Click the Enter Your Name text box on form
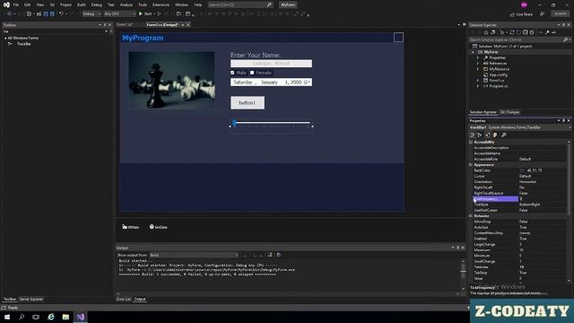 click(271, 64)
